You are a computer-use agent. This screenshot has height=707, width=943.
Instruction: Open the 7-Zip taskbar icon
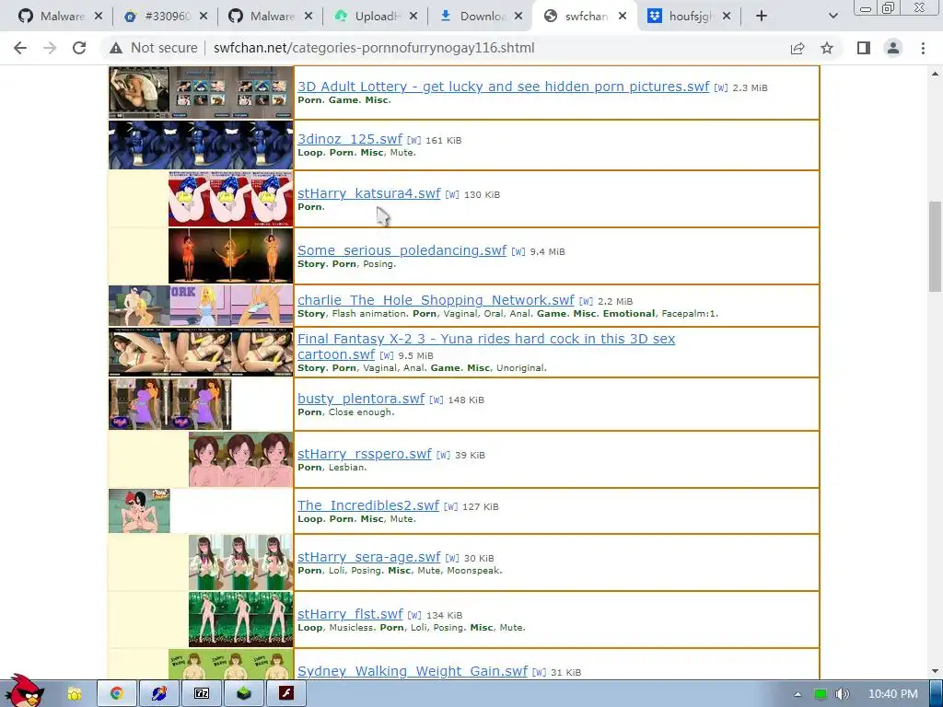click(202, 694)
